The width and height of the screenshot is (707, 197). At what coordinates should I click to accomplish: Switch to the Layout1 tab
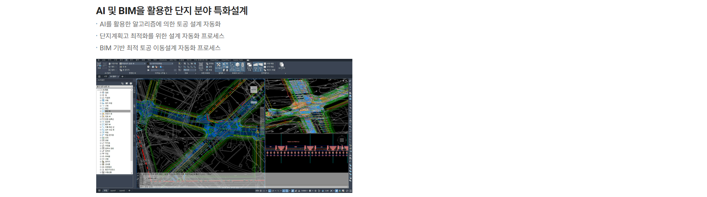click(x=113, y=191)
